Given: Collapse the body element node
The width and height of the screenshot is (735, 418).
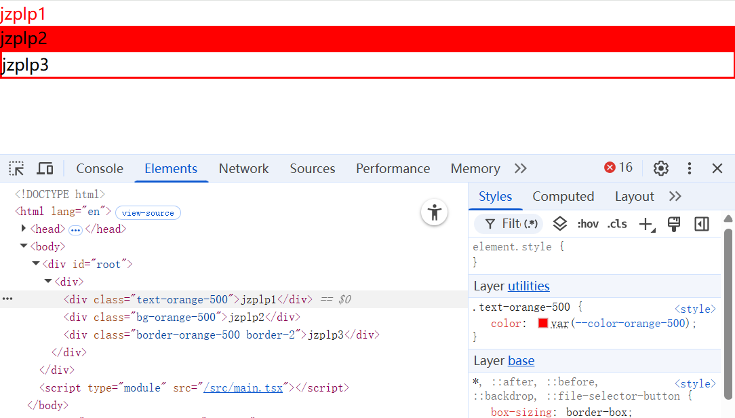Looking at the screenshot, I should (24, 246).
